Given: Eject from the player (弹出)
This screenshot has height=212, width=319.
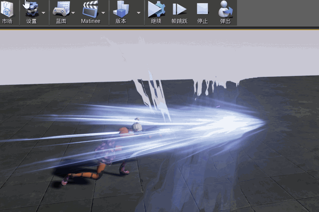Looking at the screenshot, I should 226,12.
